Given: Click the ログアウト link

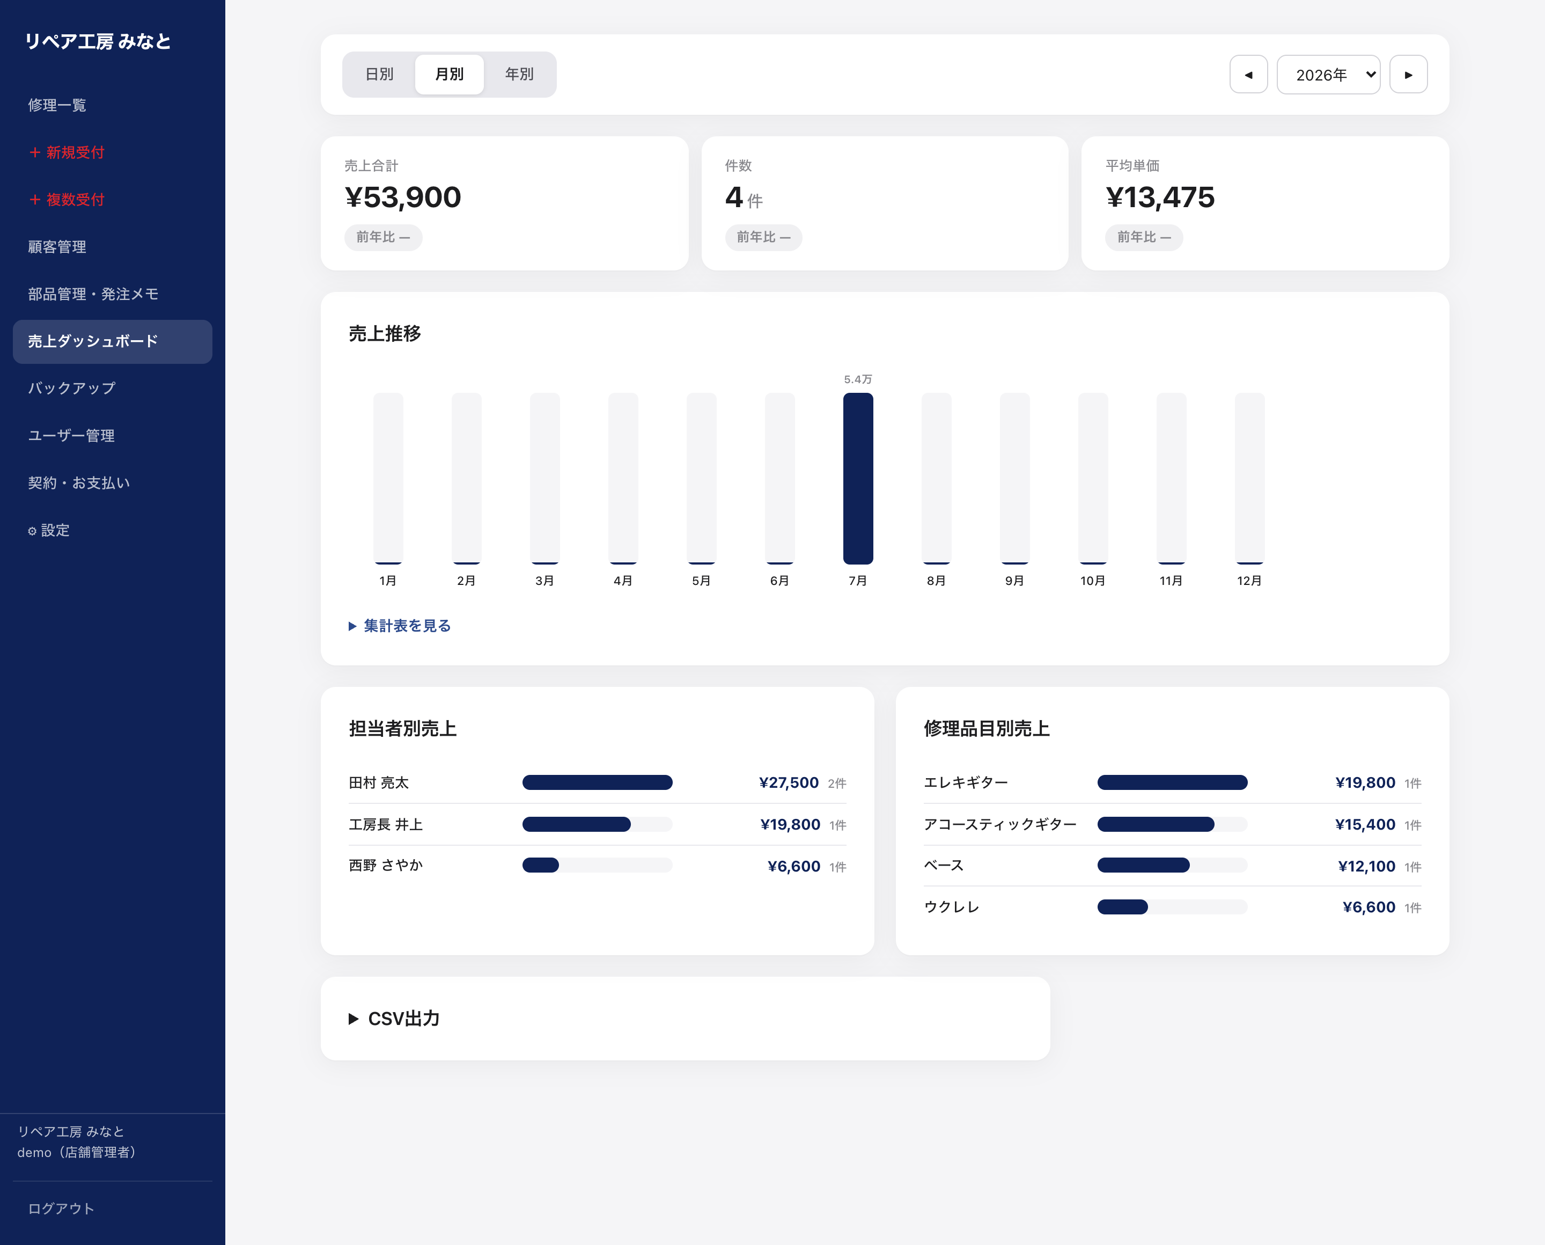Looking at the screenshot, I should (61, 1209).
